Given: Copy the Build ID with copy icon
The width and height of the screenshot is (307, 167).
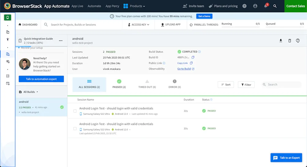Looking at the screenshot, I should [x=193, y=57].
